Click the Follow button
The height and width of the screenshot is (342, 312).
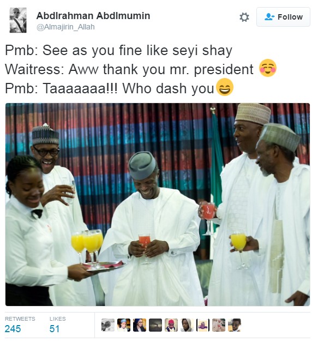pyautogui.click(x=283, y=17)
